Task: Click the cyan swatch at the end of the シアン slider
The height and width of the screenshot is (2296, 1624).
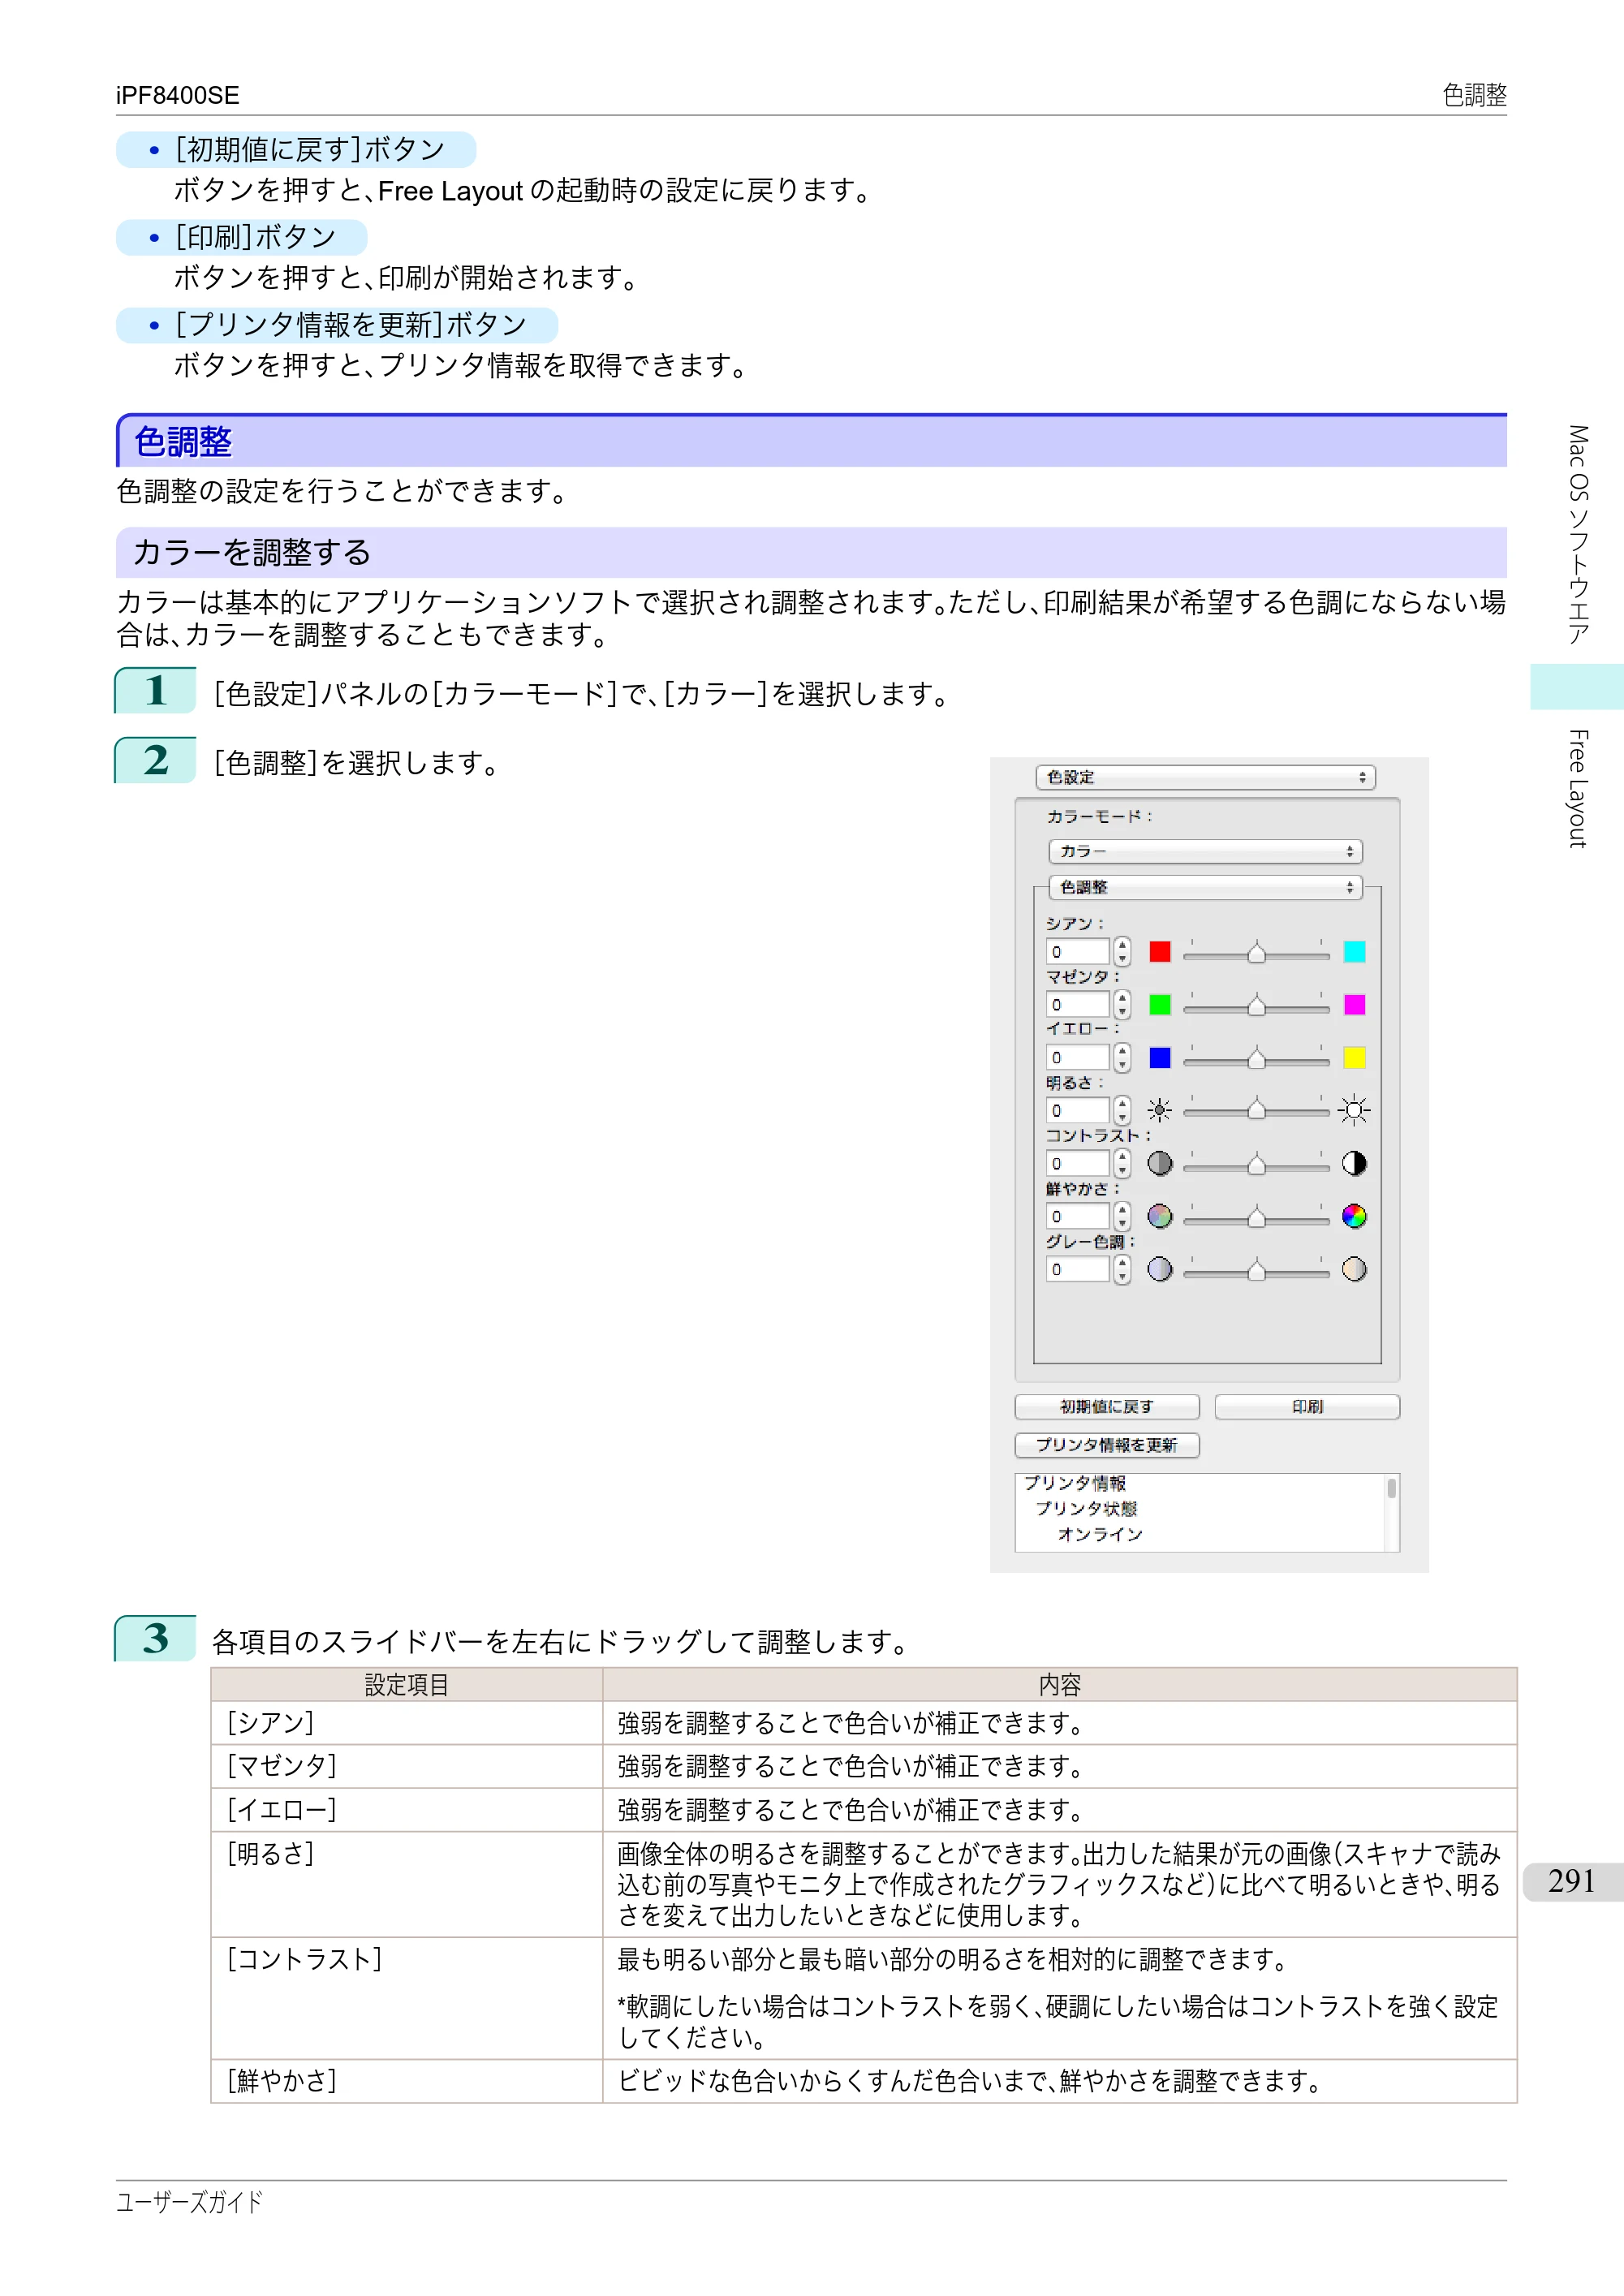Action: pyautogui.click(x=1354, y=951)
